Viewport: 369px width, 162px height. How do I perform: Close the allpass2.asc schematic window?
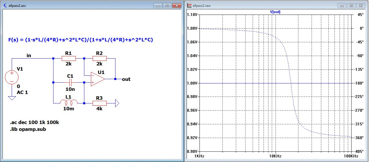[177, 5]
